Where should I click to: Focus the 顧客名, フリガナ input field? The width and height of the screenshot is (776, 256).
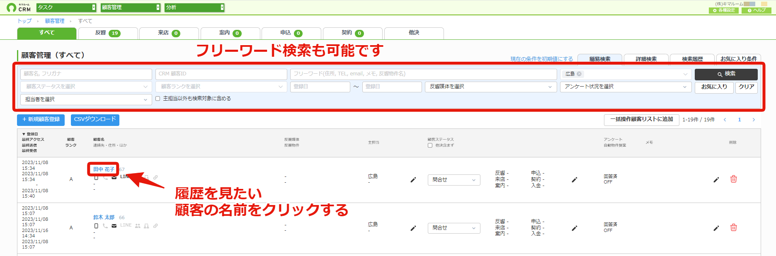pos(86,74)
